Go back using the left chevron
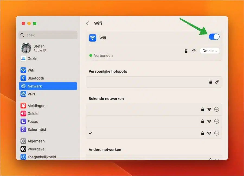Viewport: 244px width, 176px height. click(x=88, y=23)
